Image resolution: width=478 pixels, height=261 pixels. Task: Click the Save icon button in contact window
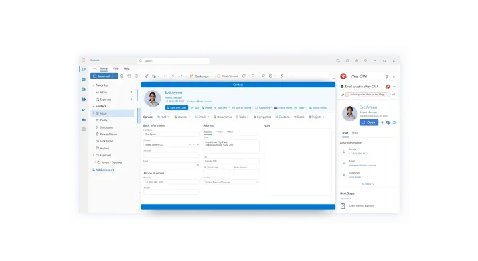(x=195, y=108)
